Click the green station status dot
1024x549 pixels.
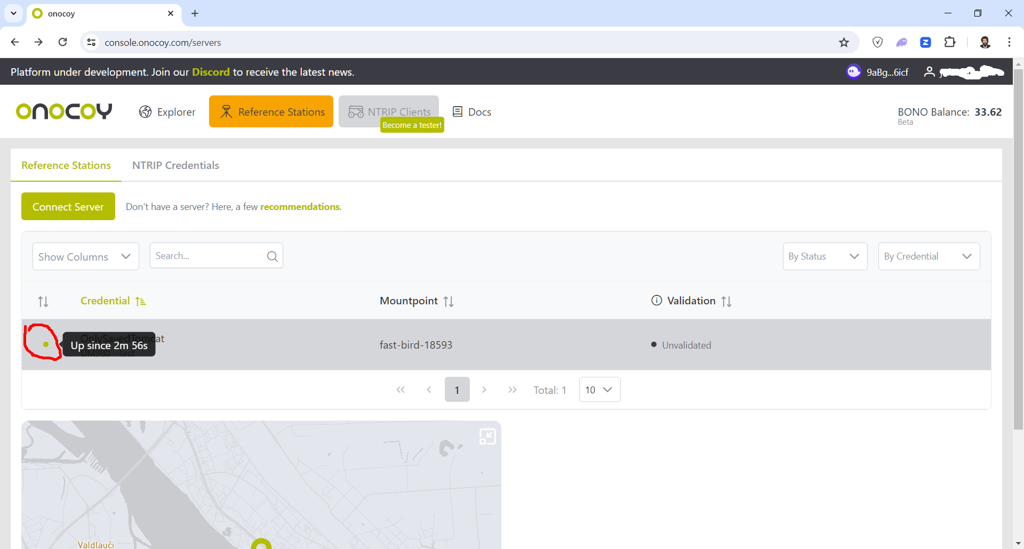[x=46, y=344]
